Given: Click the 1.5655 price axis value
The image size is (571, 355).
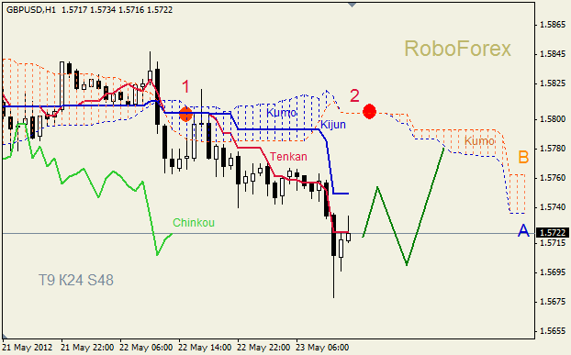Looking at the screenshot, I should [553, 331].
